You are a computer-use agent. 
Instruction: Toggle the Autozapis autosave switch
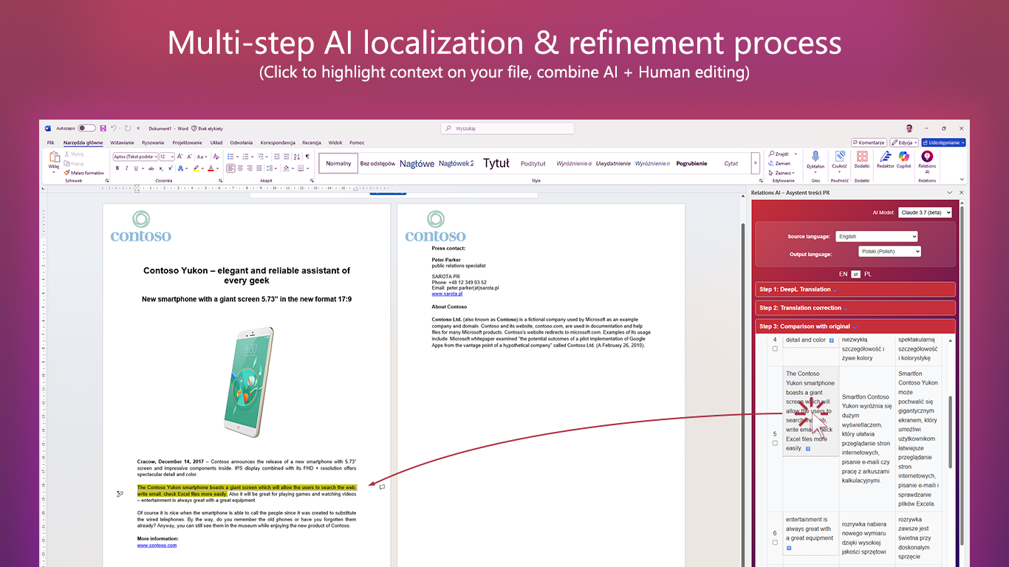pyautogui.click(x=86, y=128)
